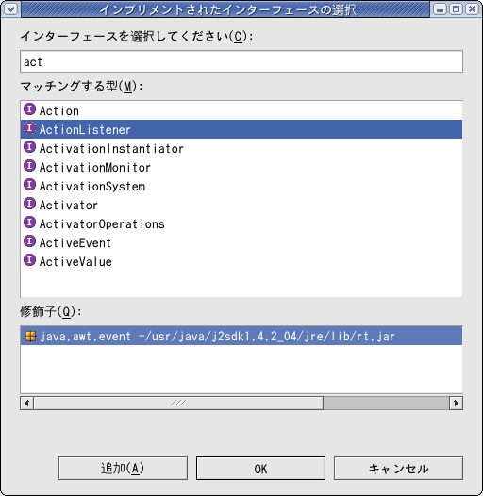Click the package icon for java.awt.event

(30, 336)
